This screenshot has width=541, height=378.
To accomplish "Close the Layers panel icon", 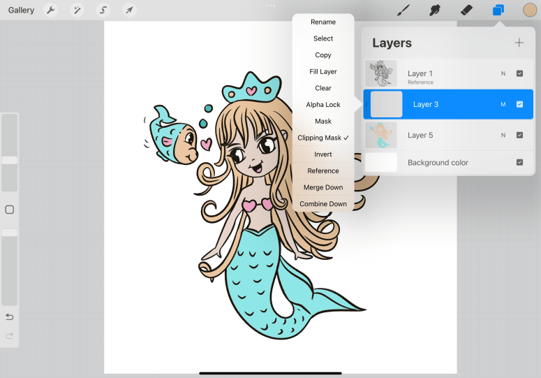I will [498, 10].
